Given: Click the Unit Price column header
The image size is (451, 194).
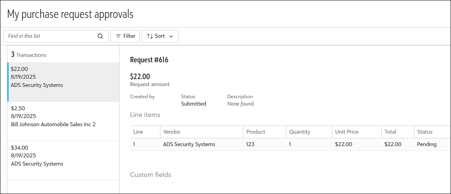Looking at the screenshot, I should (347, 132).
